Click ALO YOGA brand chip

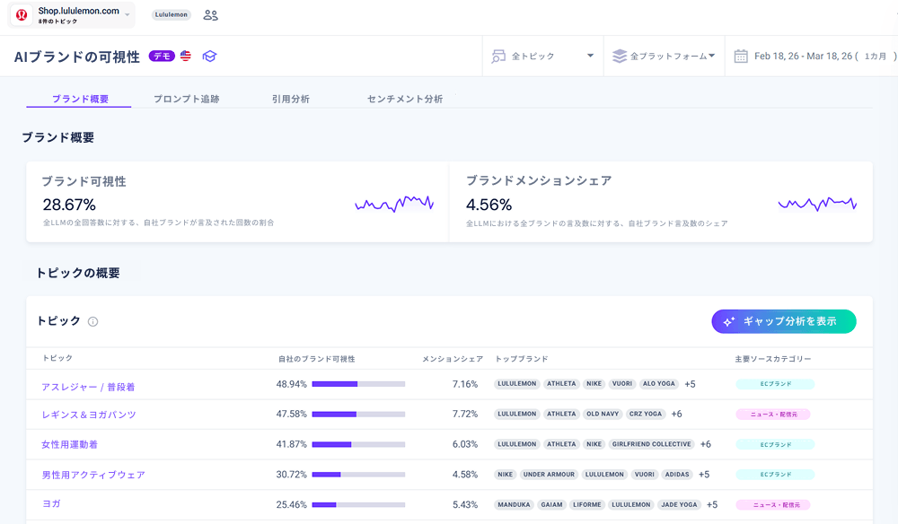click(659, 384)
